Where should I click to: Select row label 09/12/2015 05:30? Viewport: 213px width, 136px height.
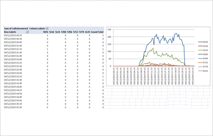(13, 108)
